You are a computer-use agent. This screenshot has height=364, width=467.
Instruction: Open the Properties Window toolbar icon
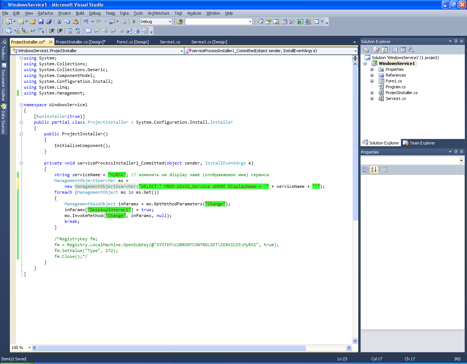tap(268, 22)
